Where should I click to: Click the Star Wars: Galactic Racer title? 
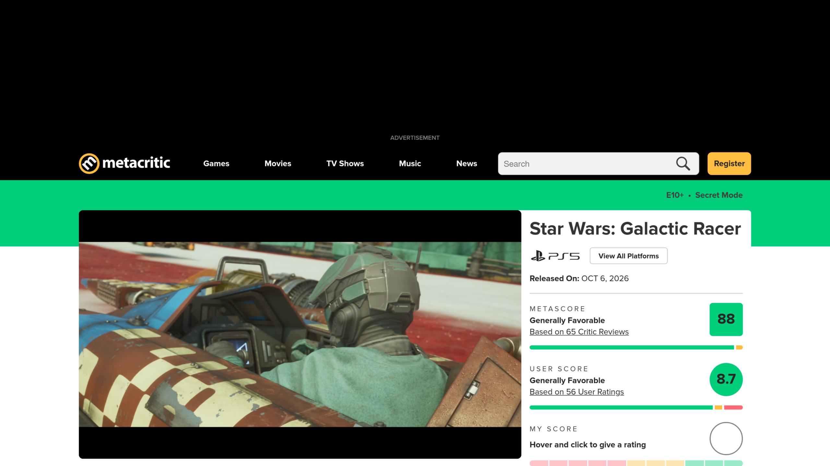635,229
